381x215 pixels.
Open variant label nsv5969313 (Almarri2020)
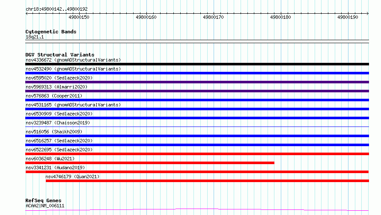(57, 87)
